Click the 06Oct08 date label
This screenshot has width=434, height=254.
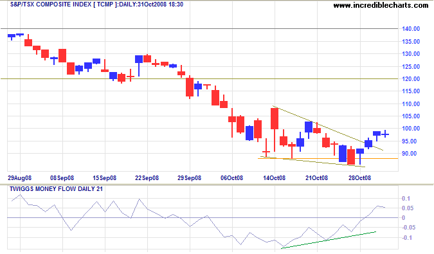[231, 178]
